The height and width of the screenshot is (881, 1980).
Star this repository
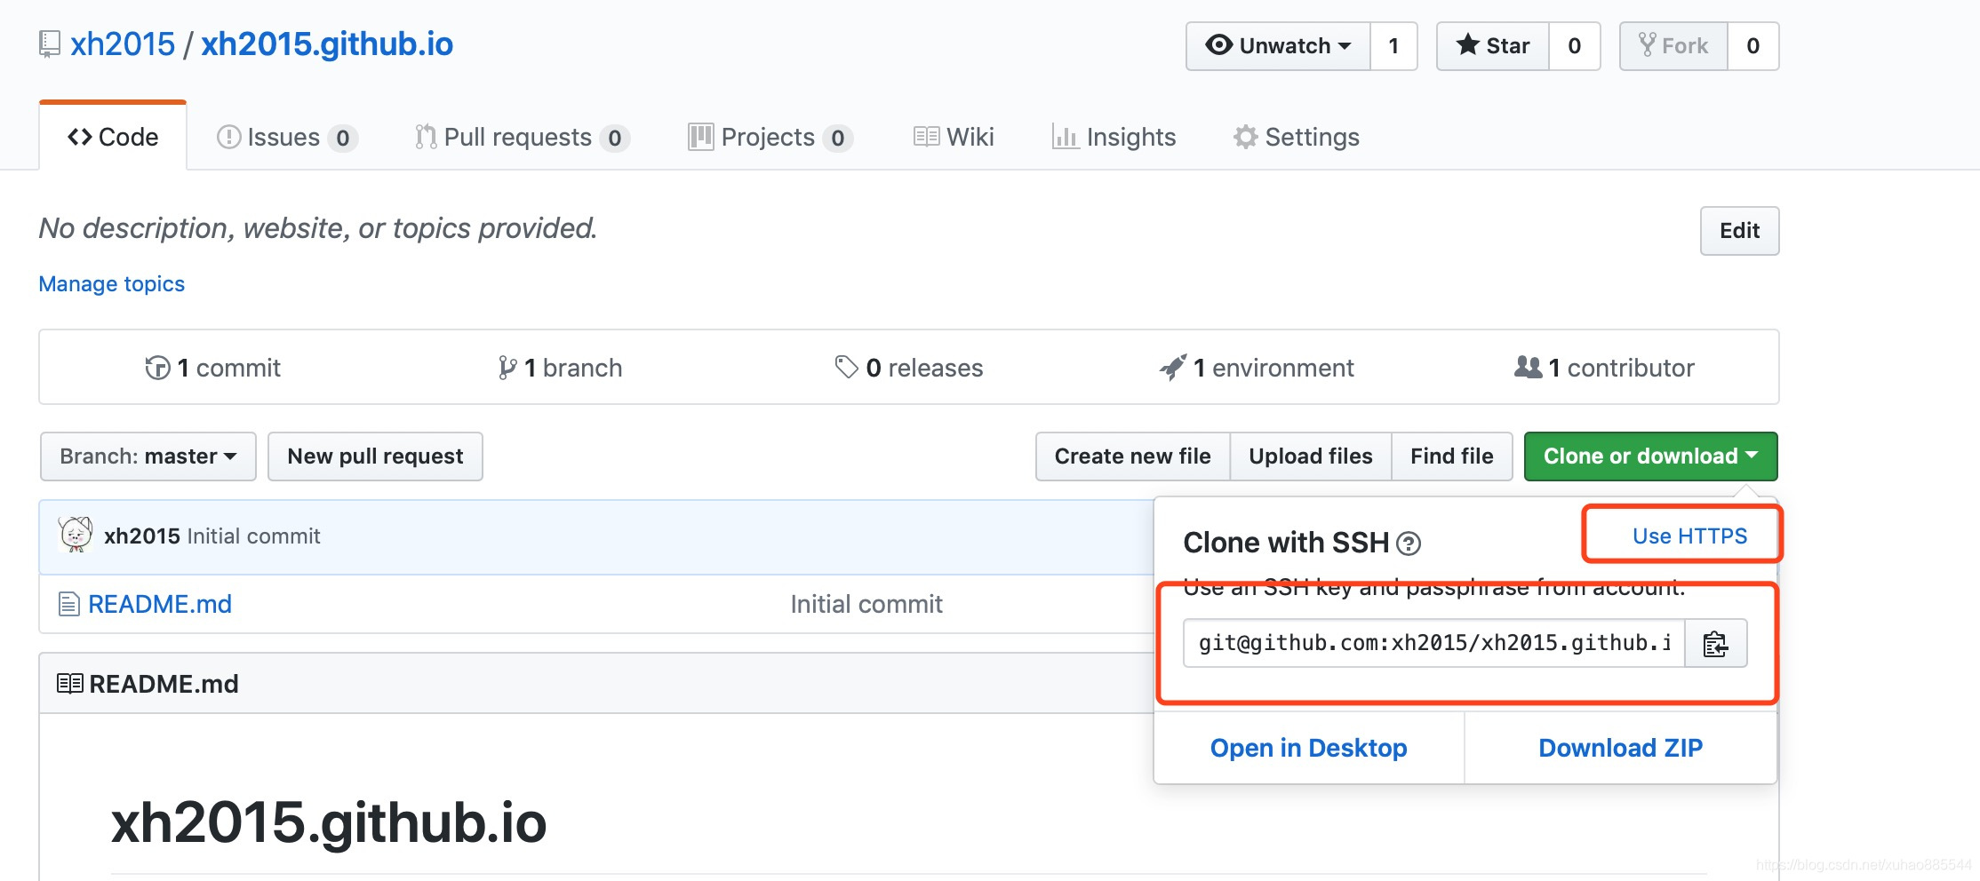click(x=1493, y=46)
